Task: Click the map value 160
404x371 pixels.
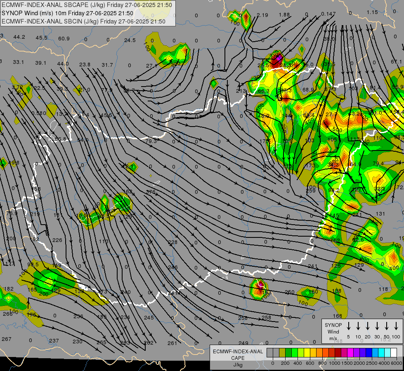Action: [313, 291]
